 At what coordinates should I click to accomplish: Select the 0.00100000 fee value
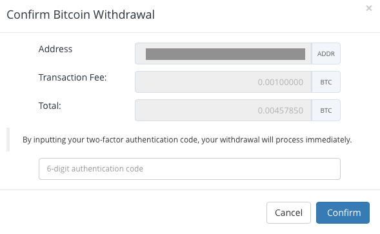pyautogui.click(x=281, y=82)
